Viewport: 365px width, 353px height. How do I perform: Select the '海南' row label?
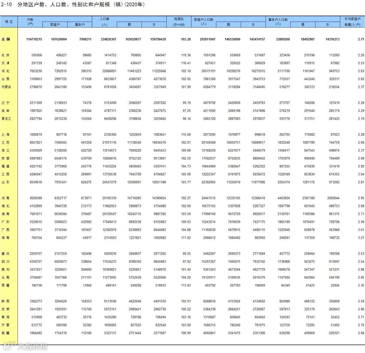pyautogui.click(x=6, y=237)
